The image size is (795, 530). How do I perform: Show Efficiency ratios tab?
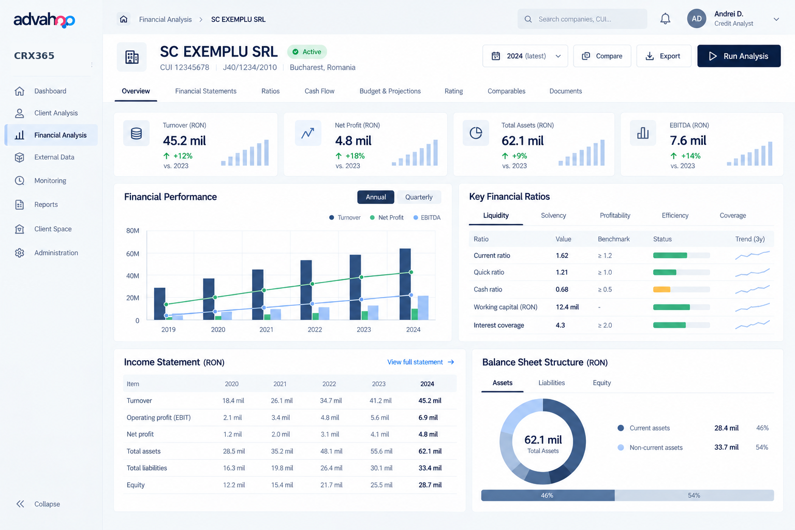[x=675, y=215]
